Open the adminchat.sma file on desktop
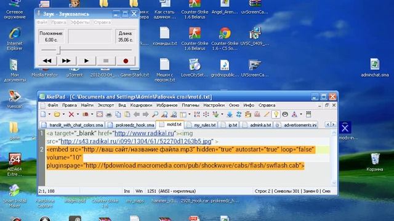 tap(375, 68)
